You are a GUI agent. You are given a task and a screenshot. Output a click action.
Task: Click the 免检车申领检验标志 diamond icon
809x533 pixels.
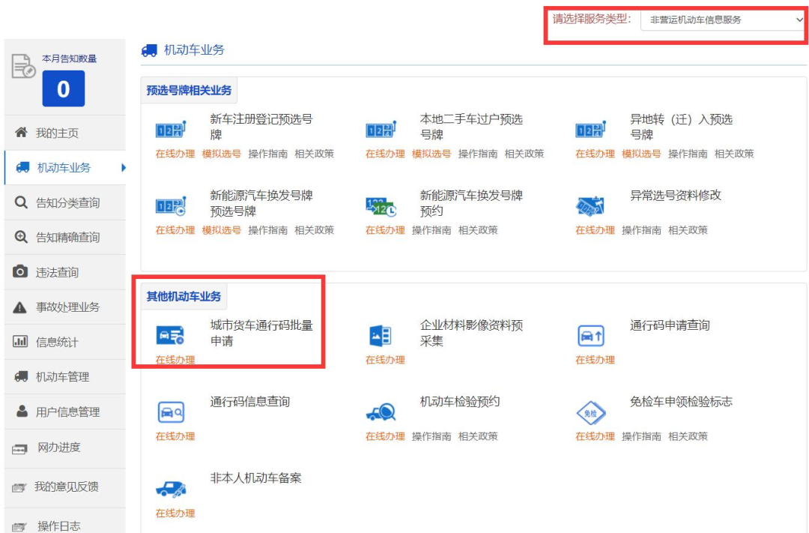point(590,412)
